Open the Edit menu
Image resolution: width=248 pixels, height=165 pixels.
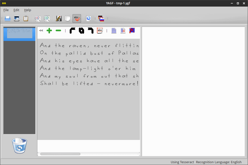[16, 10]
